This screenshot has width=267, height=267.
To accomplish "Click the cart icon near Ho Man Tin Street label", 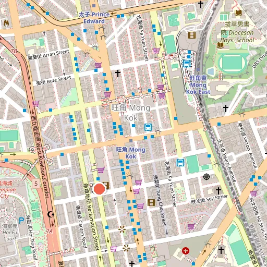I will (x=253, y=193).
